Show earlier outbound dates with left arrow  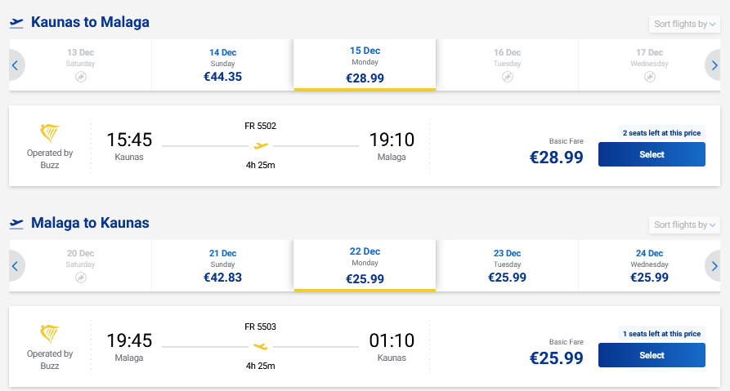16,65
